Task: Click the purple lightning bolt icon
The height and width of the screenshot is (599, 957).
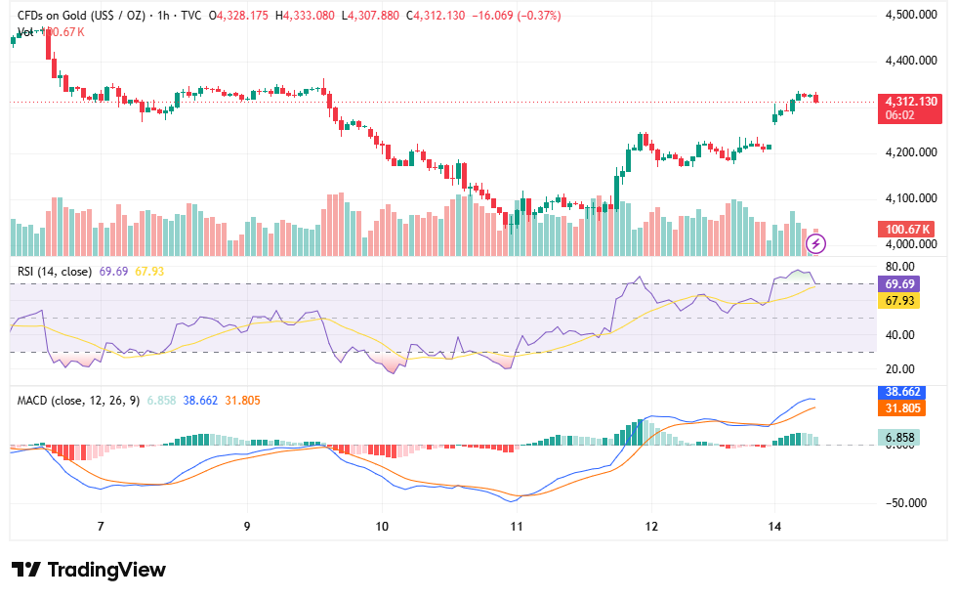Action: [816, 244]
